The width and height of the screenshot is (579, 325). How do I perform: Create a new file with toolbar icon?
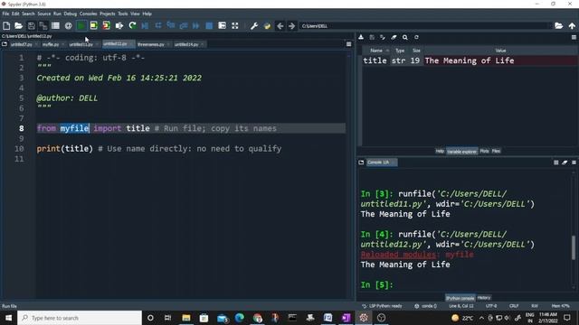click(x=6, y=26)
